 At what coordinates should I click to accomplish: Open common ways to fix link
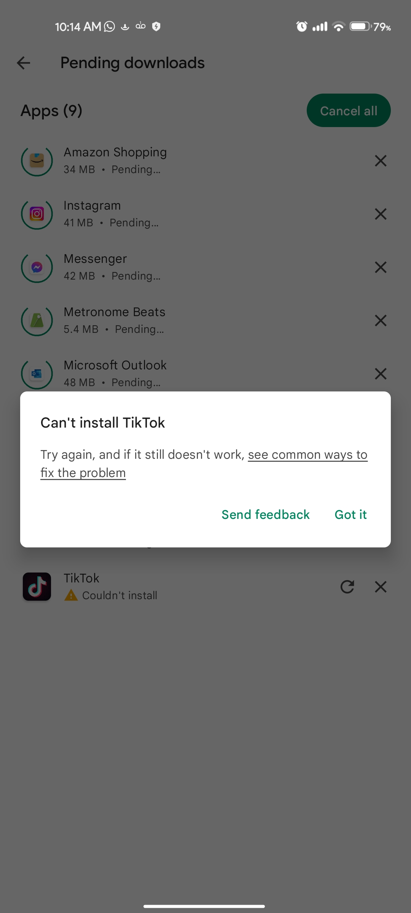coord(204,464)
